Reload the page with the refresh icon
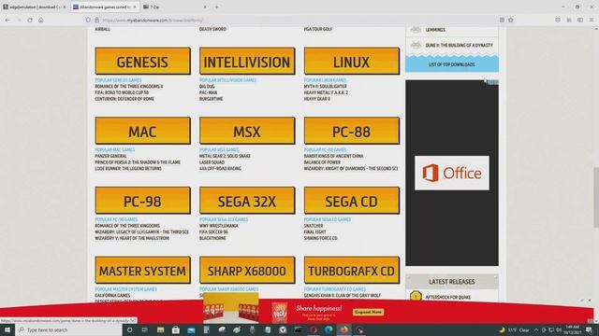 (30, 21)
